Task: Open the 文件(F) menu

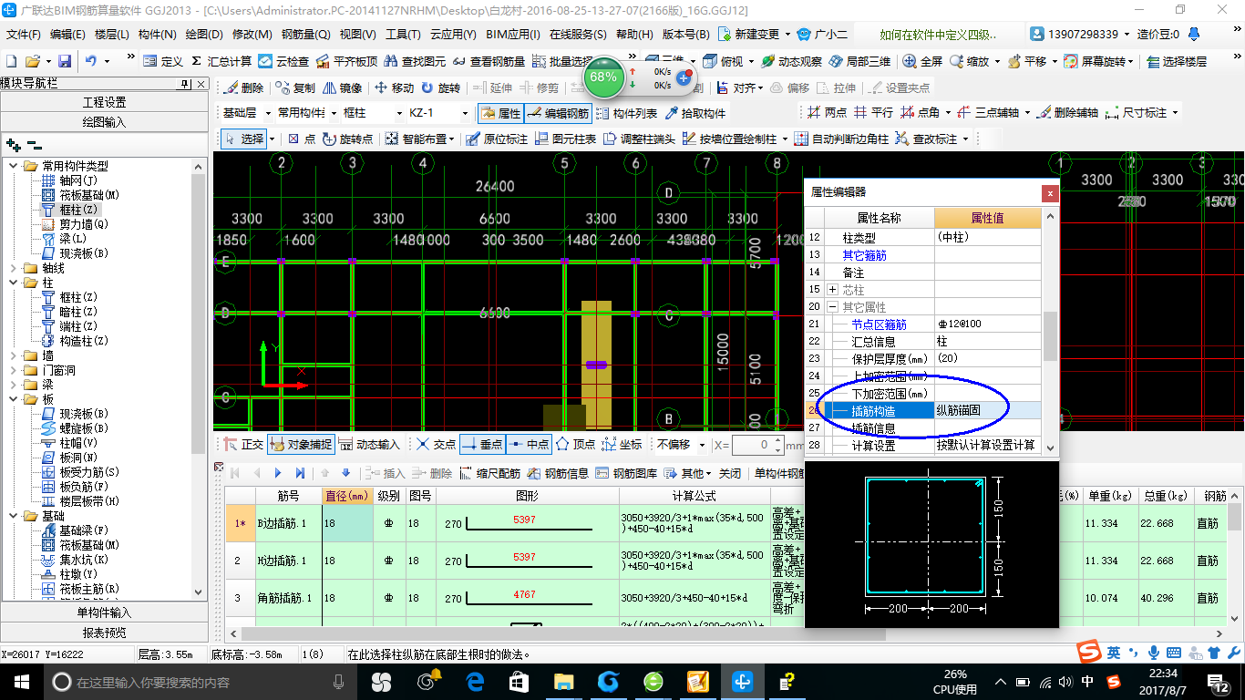Action: [x=25, y=34]
